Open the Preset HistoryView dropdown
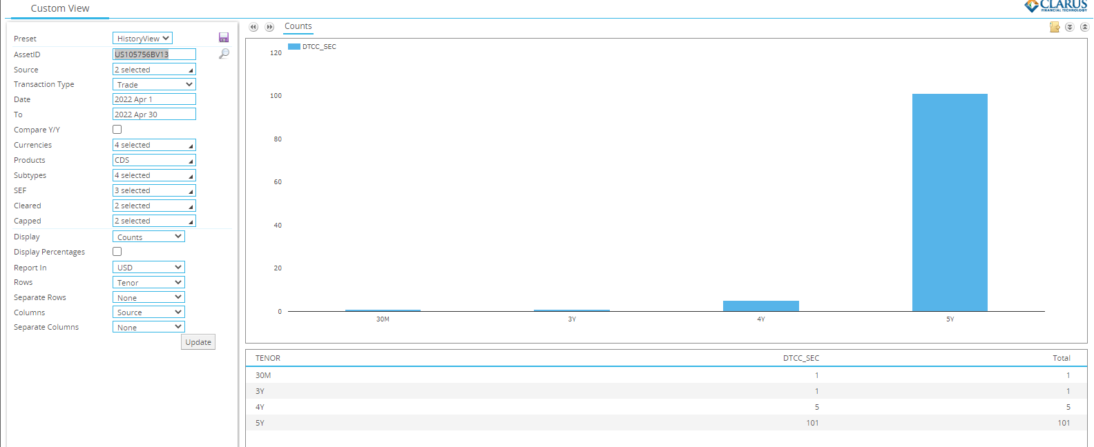The height and width of the screenshot is (447, 1094). [x=142, y=39]
